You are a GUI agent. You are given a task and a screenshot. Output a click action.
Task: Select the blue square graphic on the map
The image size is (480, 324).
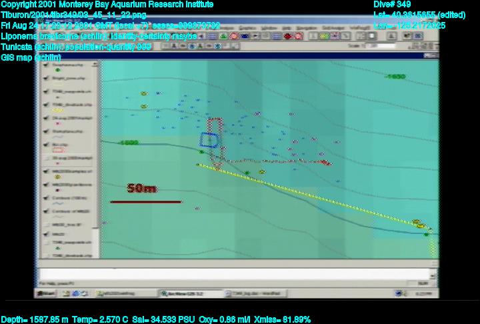coord(209,140)
